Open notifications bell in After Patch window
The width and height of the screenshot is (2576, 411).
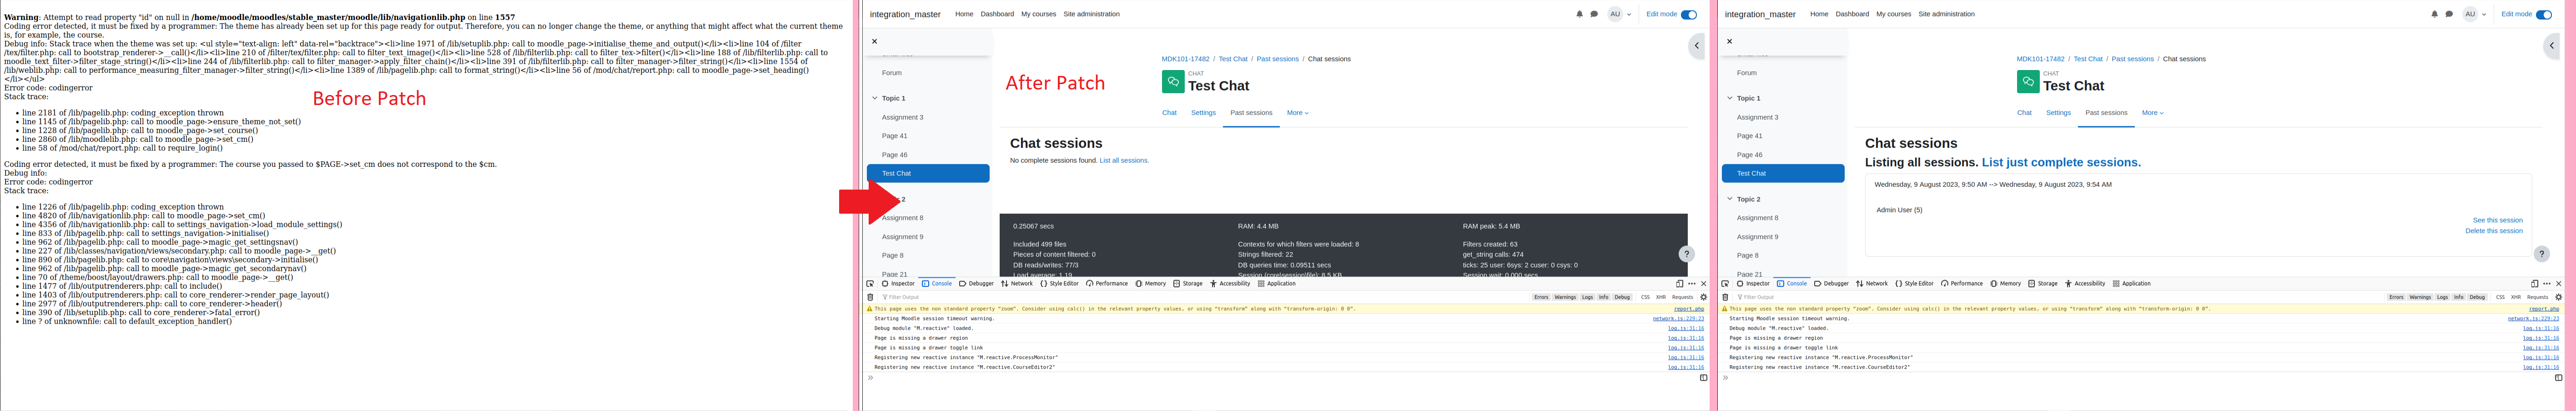pos(1580,14)
